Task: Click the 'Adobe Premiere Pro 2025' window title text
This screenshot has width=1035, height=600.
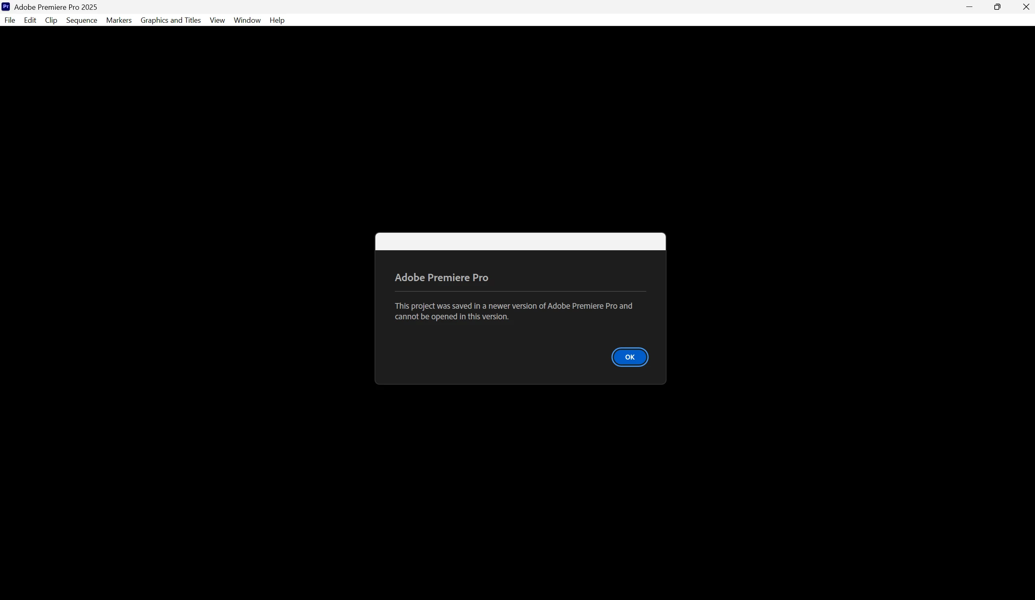Action: tap(55, 7)
